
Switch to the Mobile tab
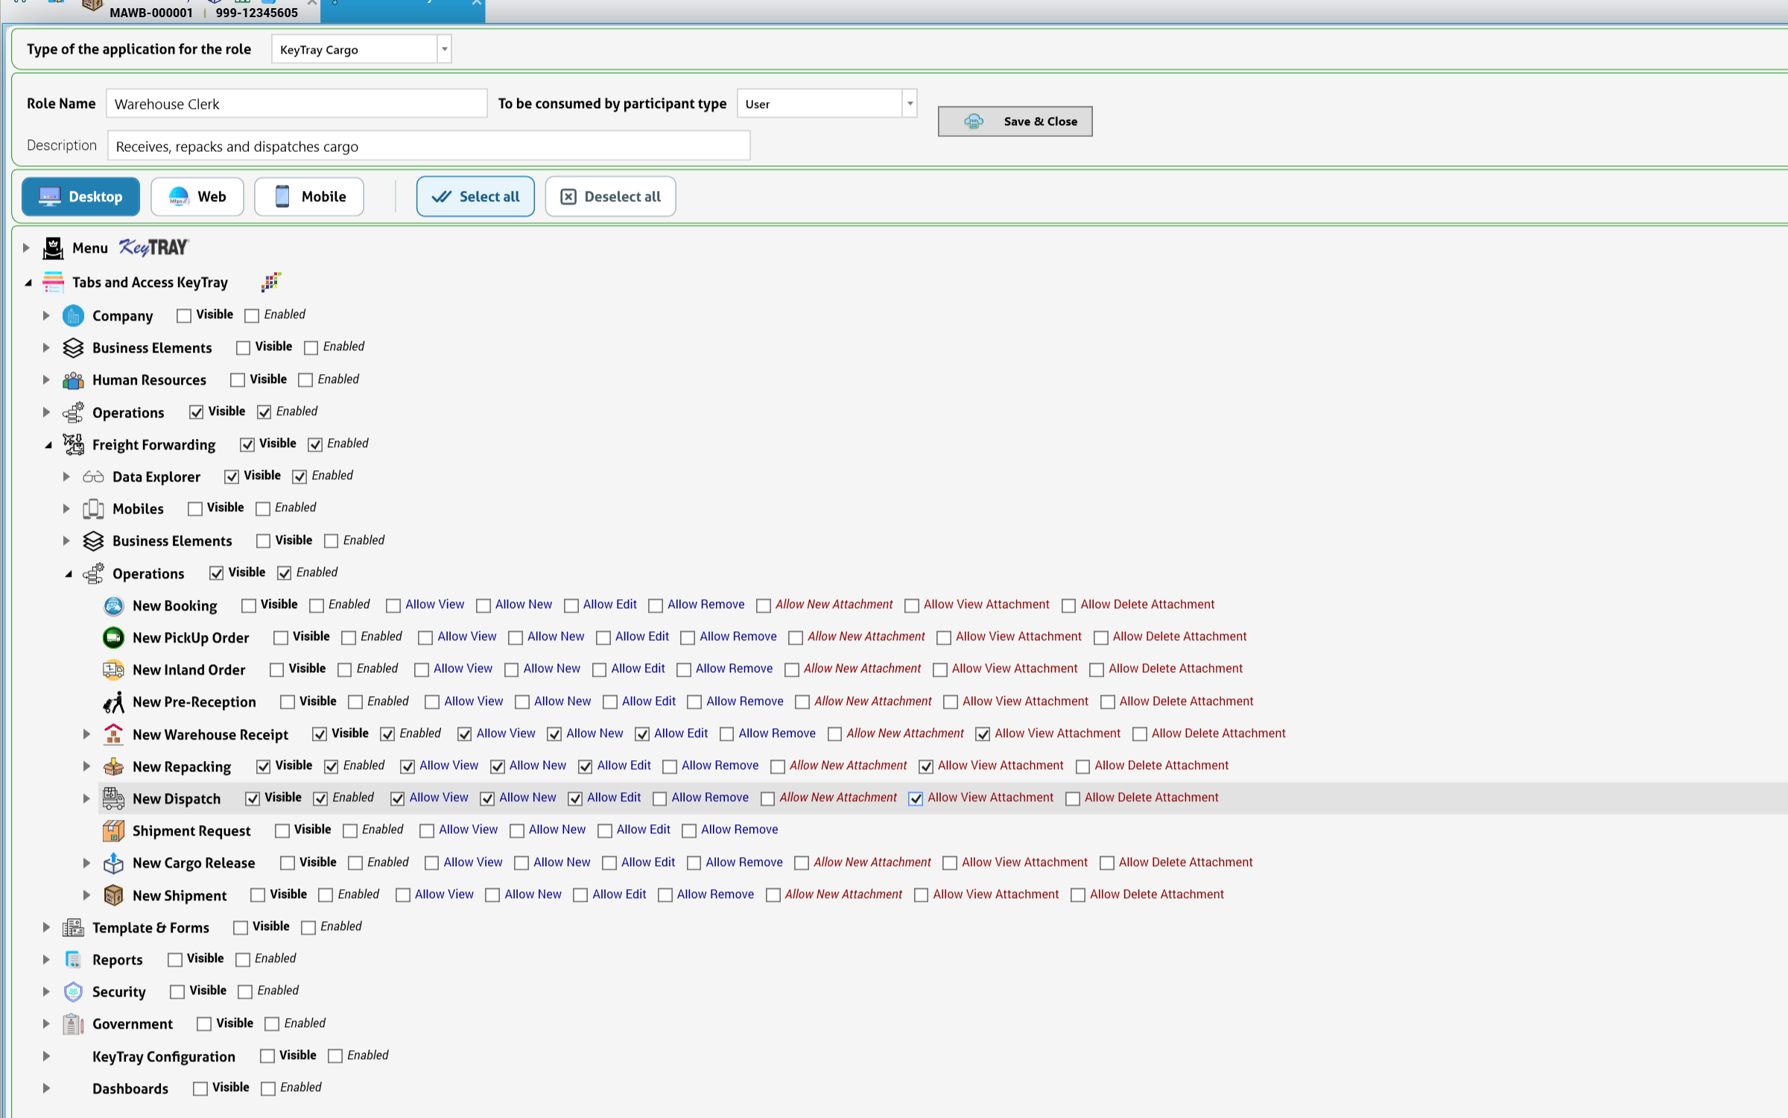[x=309, y=197]
